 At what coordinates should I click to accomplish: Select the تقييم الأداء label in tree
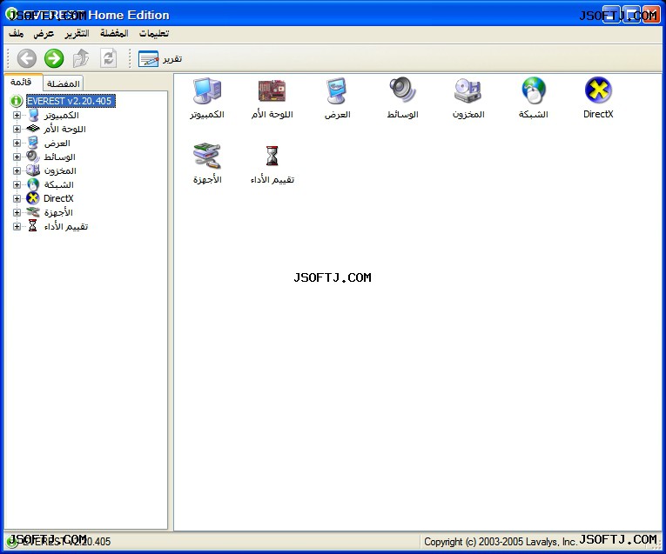click(66, 226)
